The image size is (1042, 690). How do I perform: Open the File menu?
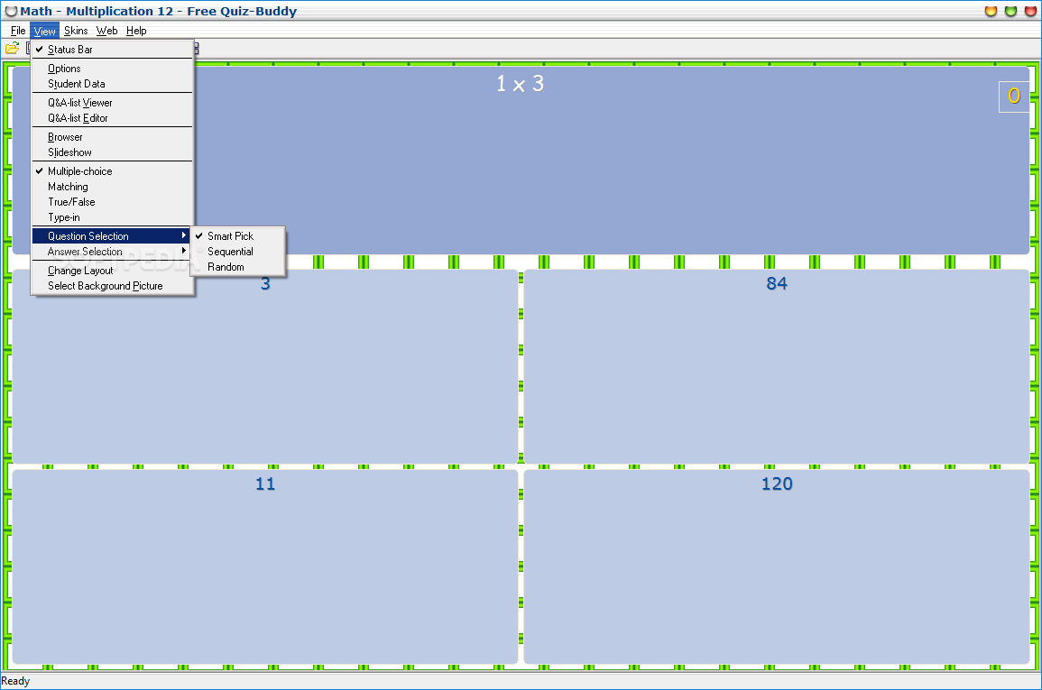(x=18, y=31)
